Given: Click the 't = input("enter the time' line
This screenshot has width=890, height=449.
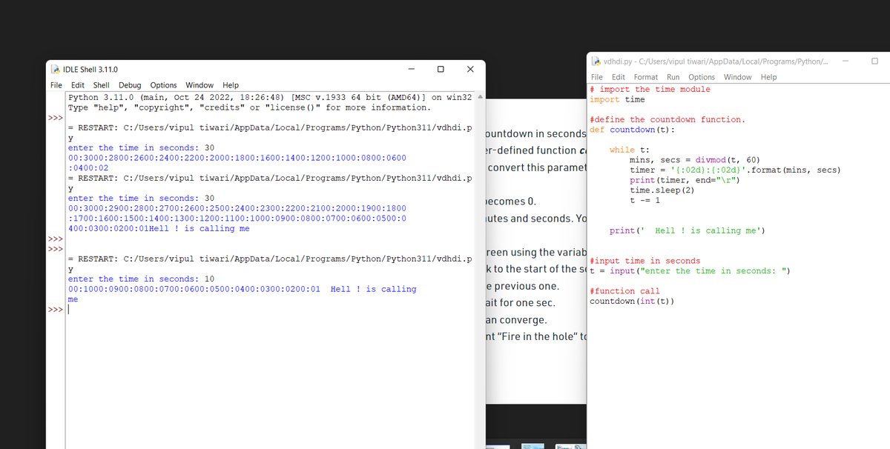Looking at the screenshot, I should 690,270.
